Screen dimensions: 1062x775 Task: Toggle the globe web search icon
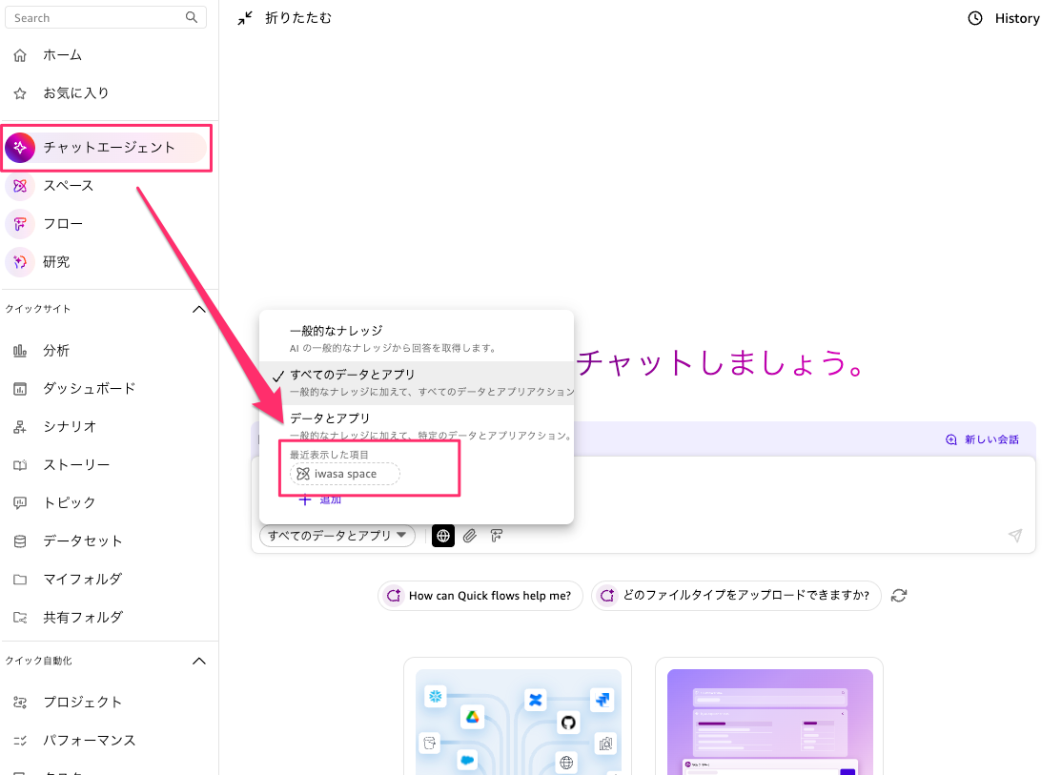442,536
